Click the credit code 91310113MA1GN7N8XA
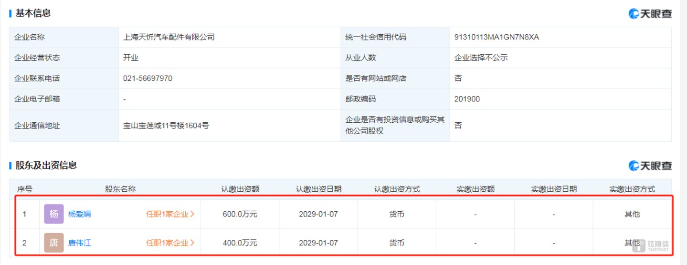Image resolution: width=687 pixels, height=265 pixels. pos(497,37)
